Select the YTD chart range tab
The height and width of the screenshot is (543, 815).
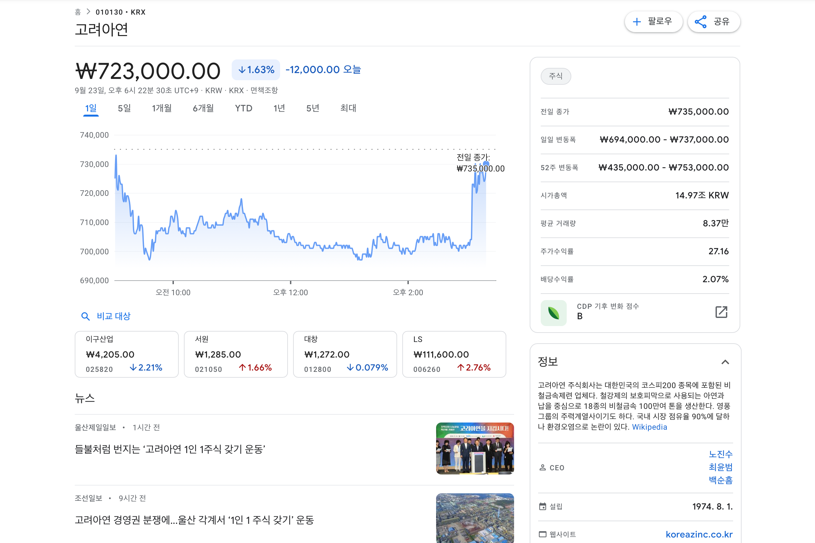[x=244, y=108]
